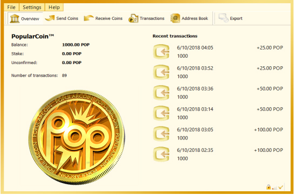Open the Transactions label in toolbar
Screen dimensions: 294x195
click(152, 18)
